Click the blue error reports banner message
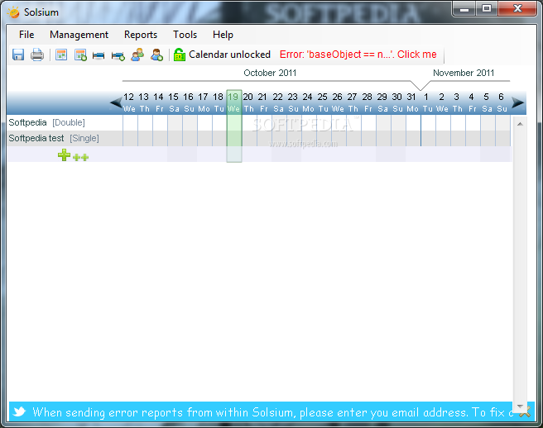 click(272, 412)
